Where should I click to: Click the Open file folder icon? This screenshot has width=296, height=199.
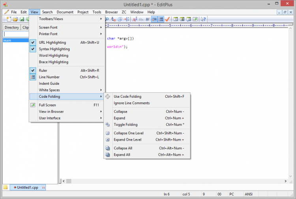pyautogui.click(x=15, y=19)
